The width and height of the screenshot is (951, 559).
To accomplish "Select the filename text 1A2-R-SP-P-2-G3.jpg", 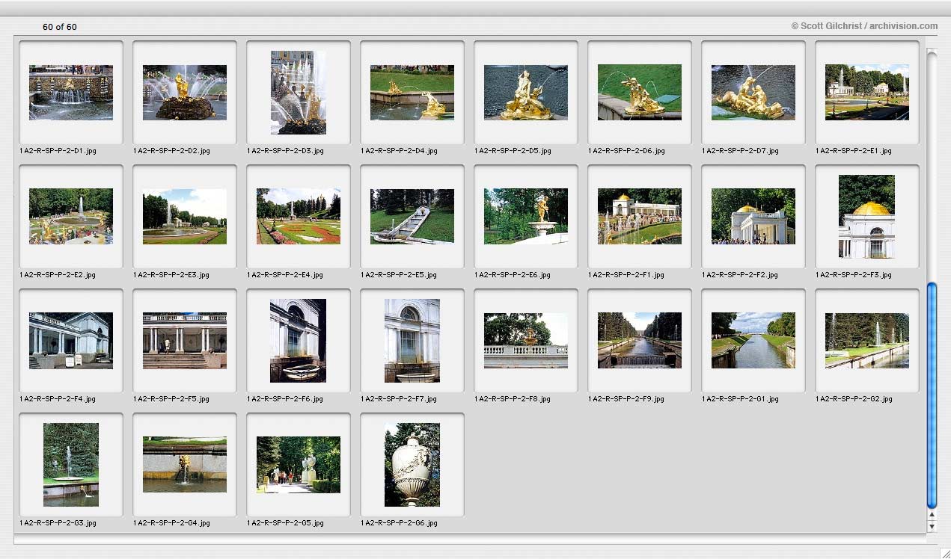I will tap(58, 523).
